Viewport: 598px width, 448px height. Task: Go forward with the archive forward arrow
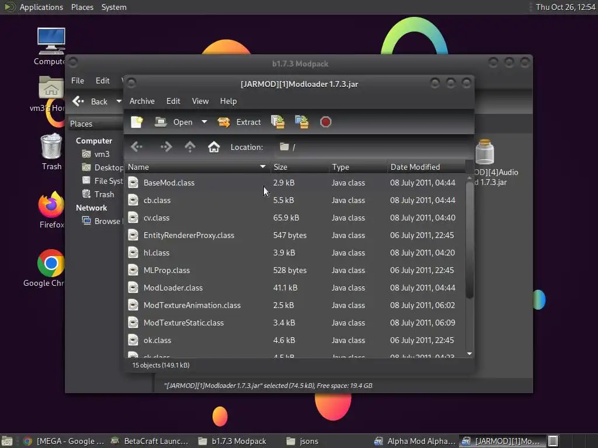(166, 146)
